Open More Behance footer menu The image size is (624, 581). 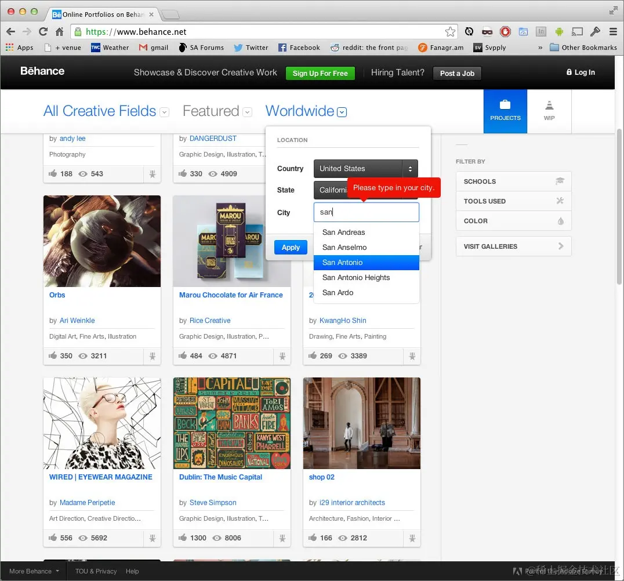point(34,571)
